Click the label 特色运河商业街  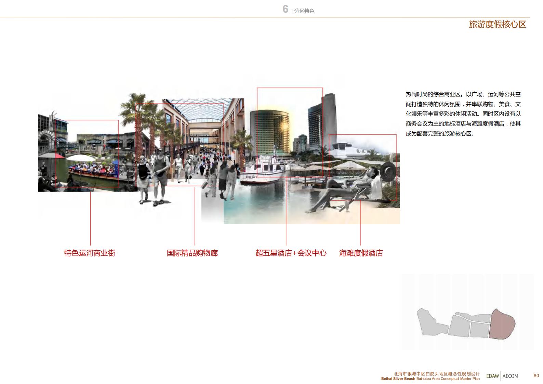[x=90, y=253]
